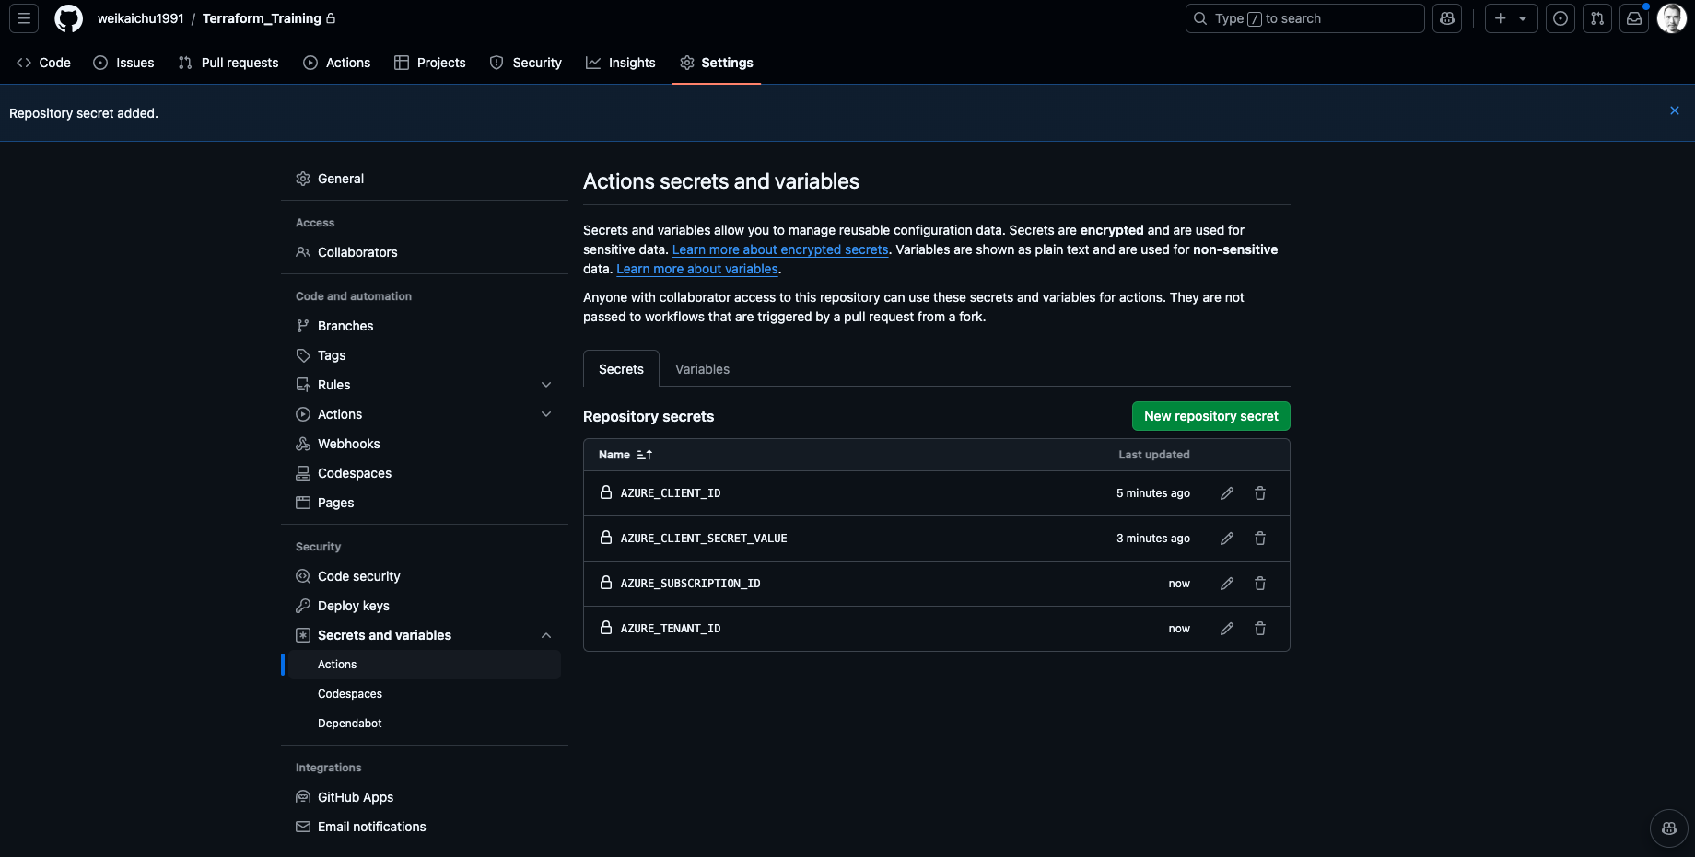Image resolution: width=1695 pixels, height=857 pixels.
Task: Open General settings in sidebar
Action: point(425,179)
